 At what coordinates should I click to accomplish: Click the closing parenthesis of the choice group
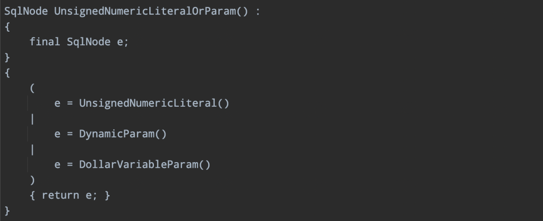pyautogui.click(x=33, y=180)
